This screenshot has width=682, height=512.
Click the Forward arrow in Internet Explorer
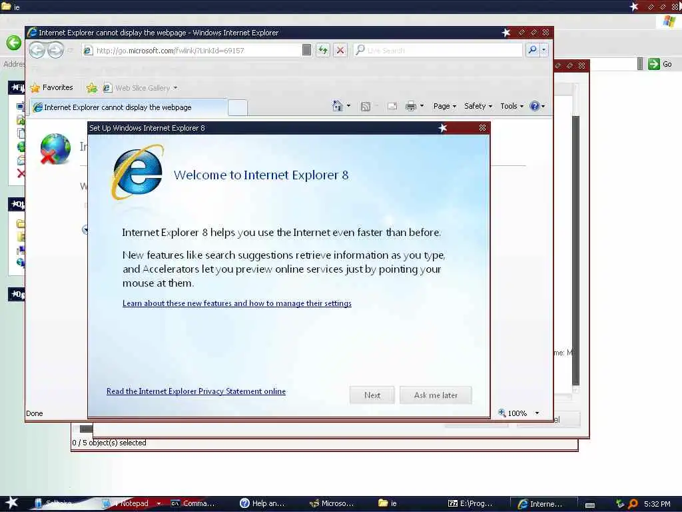pos(55,50)
